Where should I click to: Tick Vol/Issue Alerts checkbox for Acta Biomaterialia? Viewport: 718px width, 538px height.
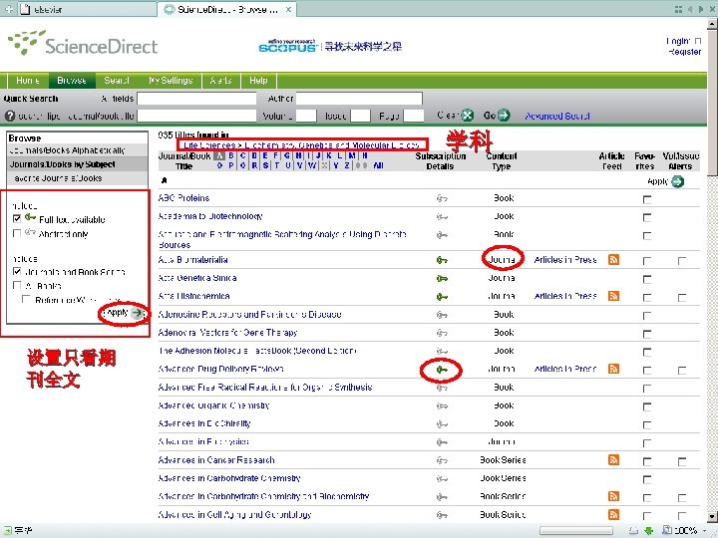pyautogui.click(x=682, y=261)
